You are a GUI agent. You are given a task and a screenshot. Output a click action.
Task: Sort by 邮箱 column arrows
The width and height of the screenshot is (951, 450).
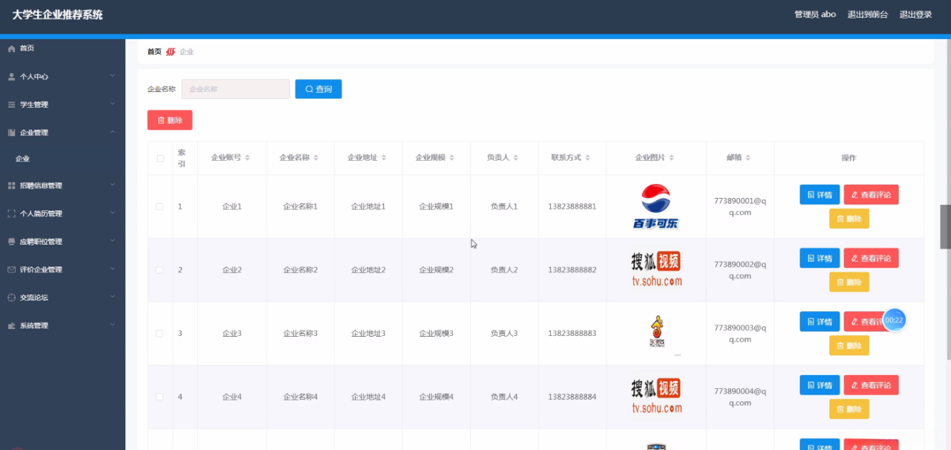coord(747,158)
